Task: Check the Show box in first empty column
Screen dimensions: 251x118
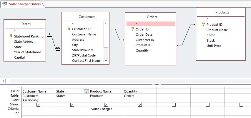Action: [174, 105]
